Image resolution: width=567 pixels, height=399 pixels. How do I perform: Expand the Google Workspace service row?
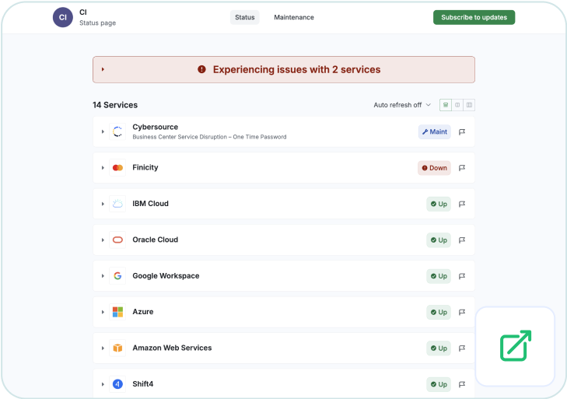coord(103,276)
